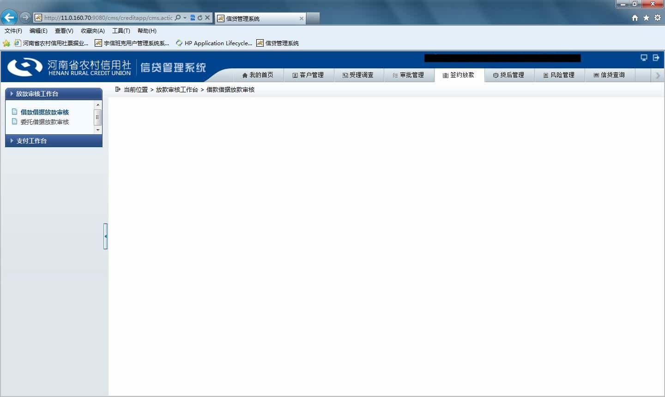Open bookmark 宇信班克用户管理系统系...
The image size is (665, 397).
[132, 43]
